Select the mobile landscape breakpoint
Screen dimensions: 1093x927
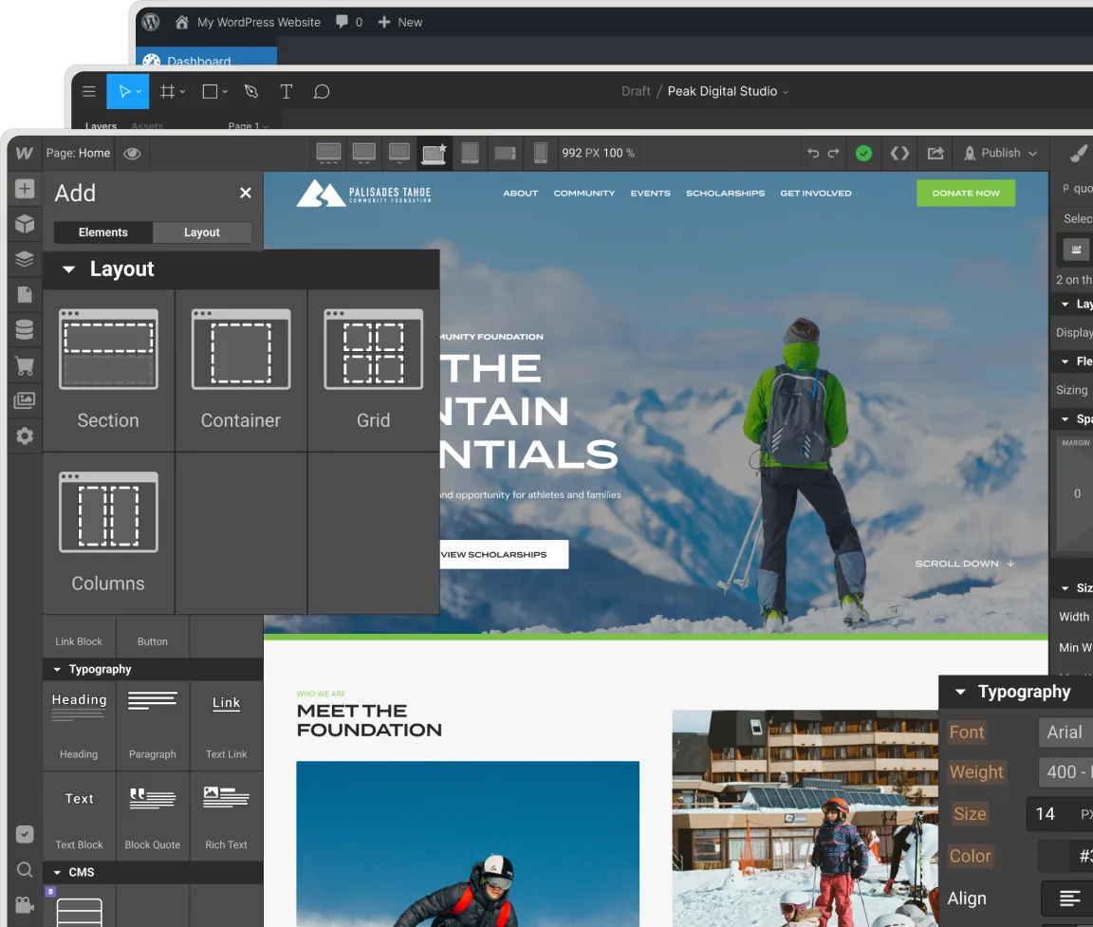pyautogui.click(x=506, y=154)
